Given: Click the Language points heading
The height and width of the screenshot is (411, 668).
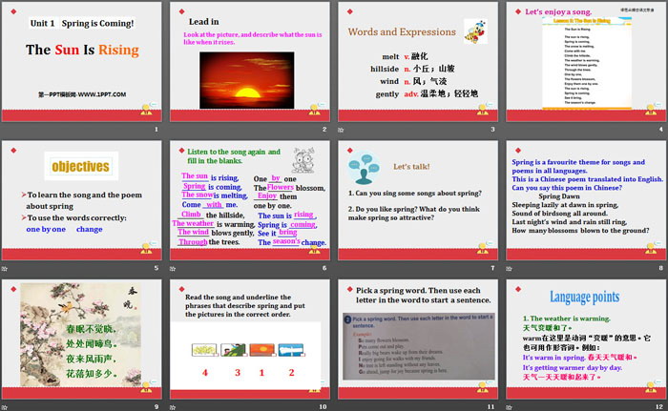Looking at the screenshot, I should [x=584, y=297].
